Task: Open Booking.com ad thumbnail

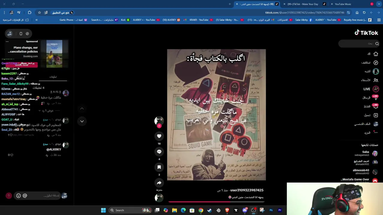Action: tap(54, 54)
